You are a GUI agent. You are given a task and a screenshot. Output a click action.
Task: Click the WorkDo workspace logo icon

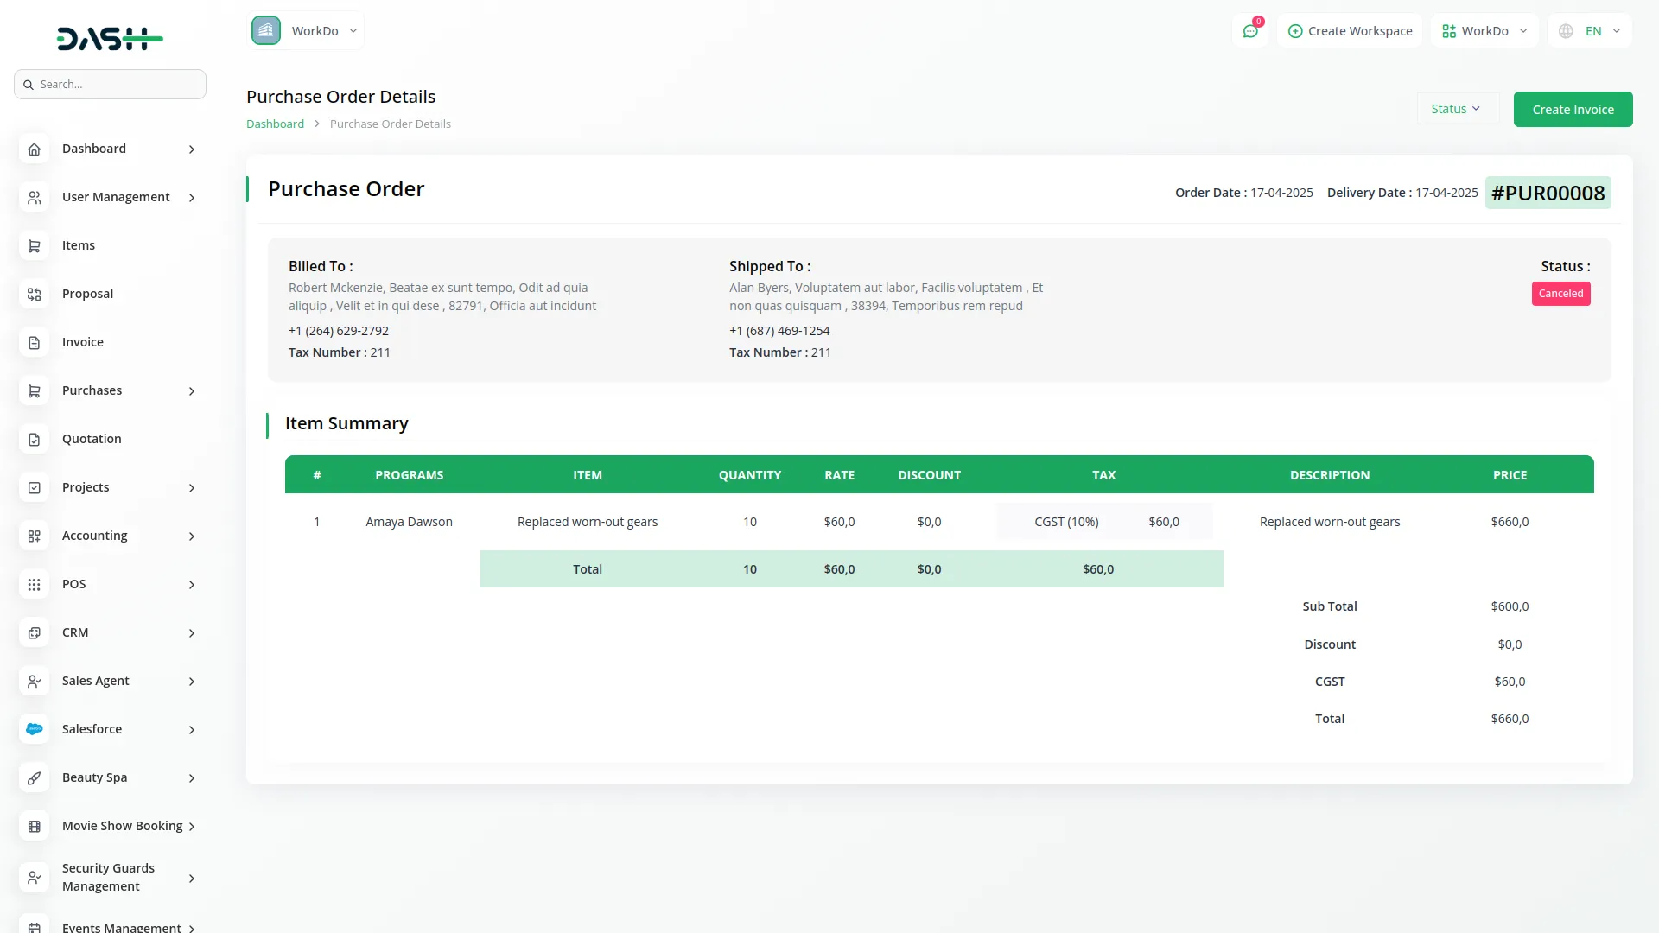tap(266, 31)
